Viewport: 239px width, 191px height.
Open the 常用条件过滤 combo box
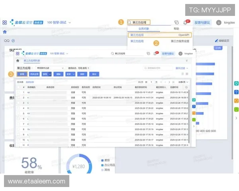[x=50, y=68]
